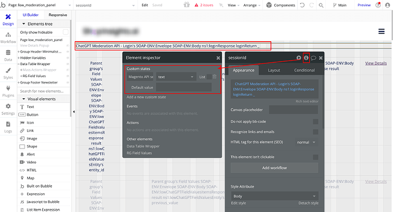Open the Style Attribute Body dropdown
Image resolution: width=393 pixels, height=212 pixels.
[x=274, y=196]
